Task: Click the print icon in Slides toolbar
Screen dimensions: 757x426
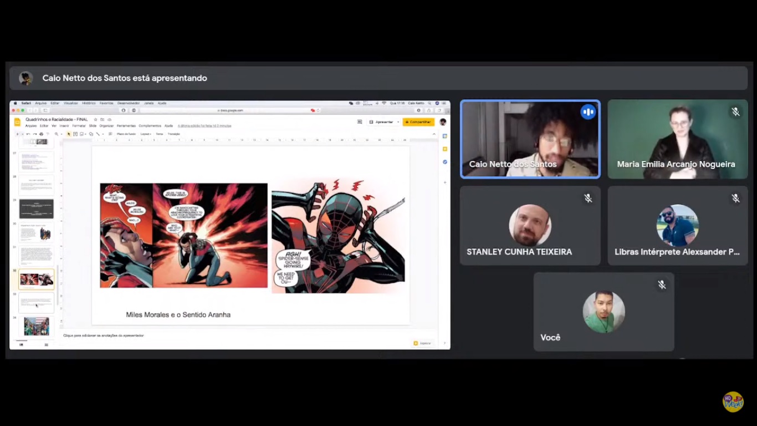Action: coord(41,134)
